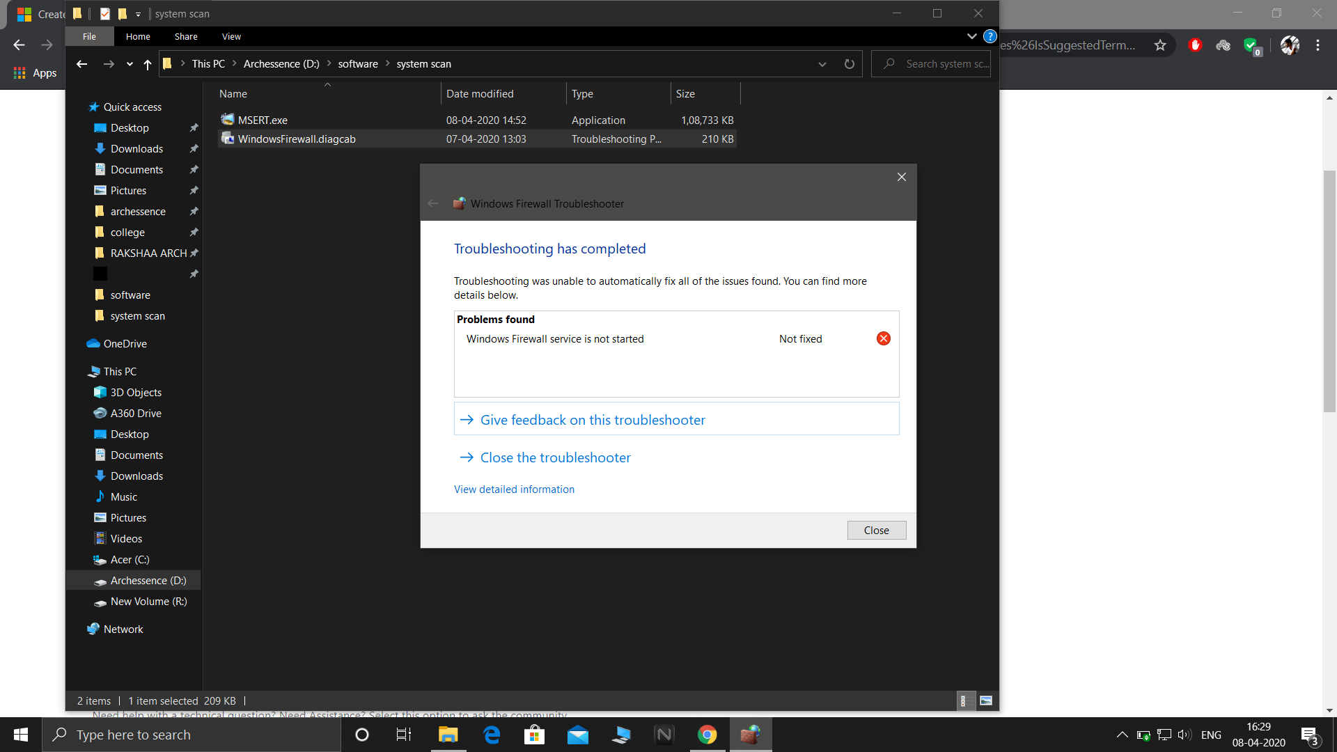Open Firewall troubleshooter taskbar icon

[x=750, y=735]
